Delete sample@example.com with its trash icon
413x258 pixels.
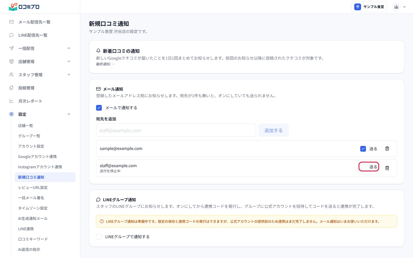coord(387,148)
